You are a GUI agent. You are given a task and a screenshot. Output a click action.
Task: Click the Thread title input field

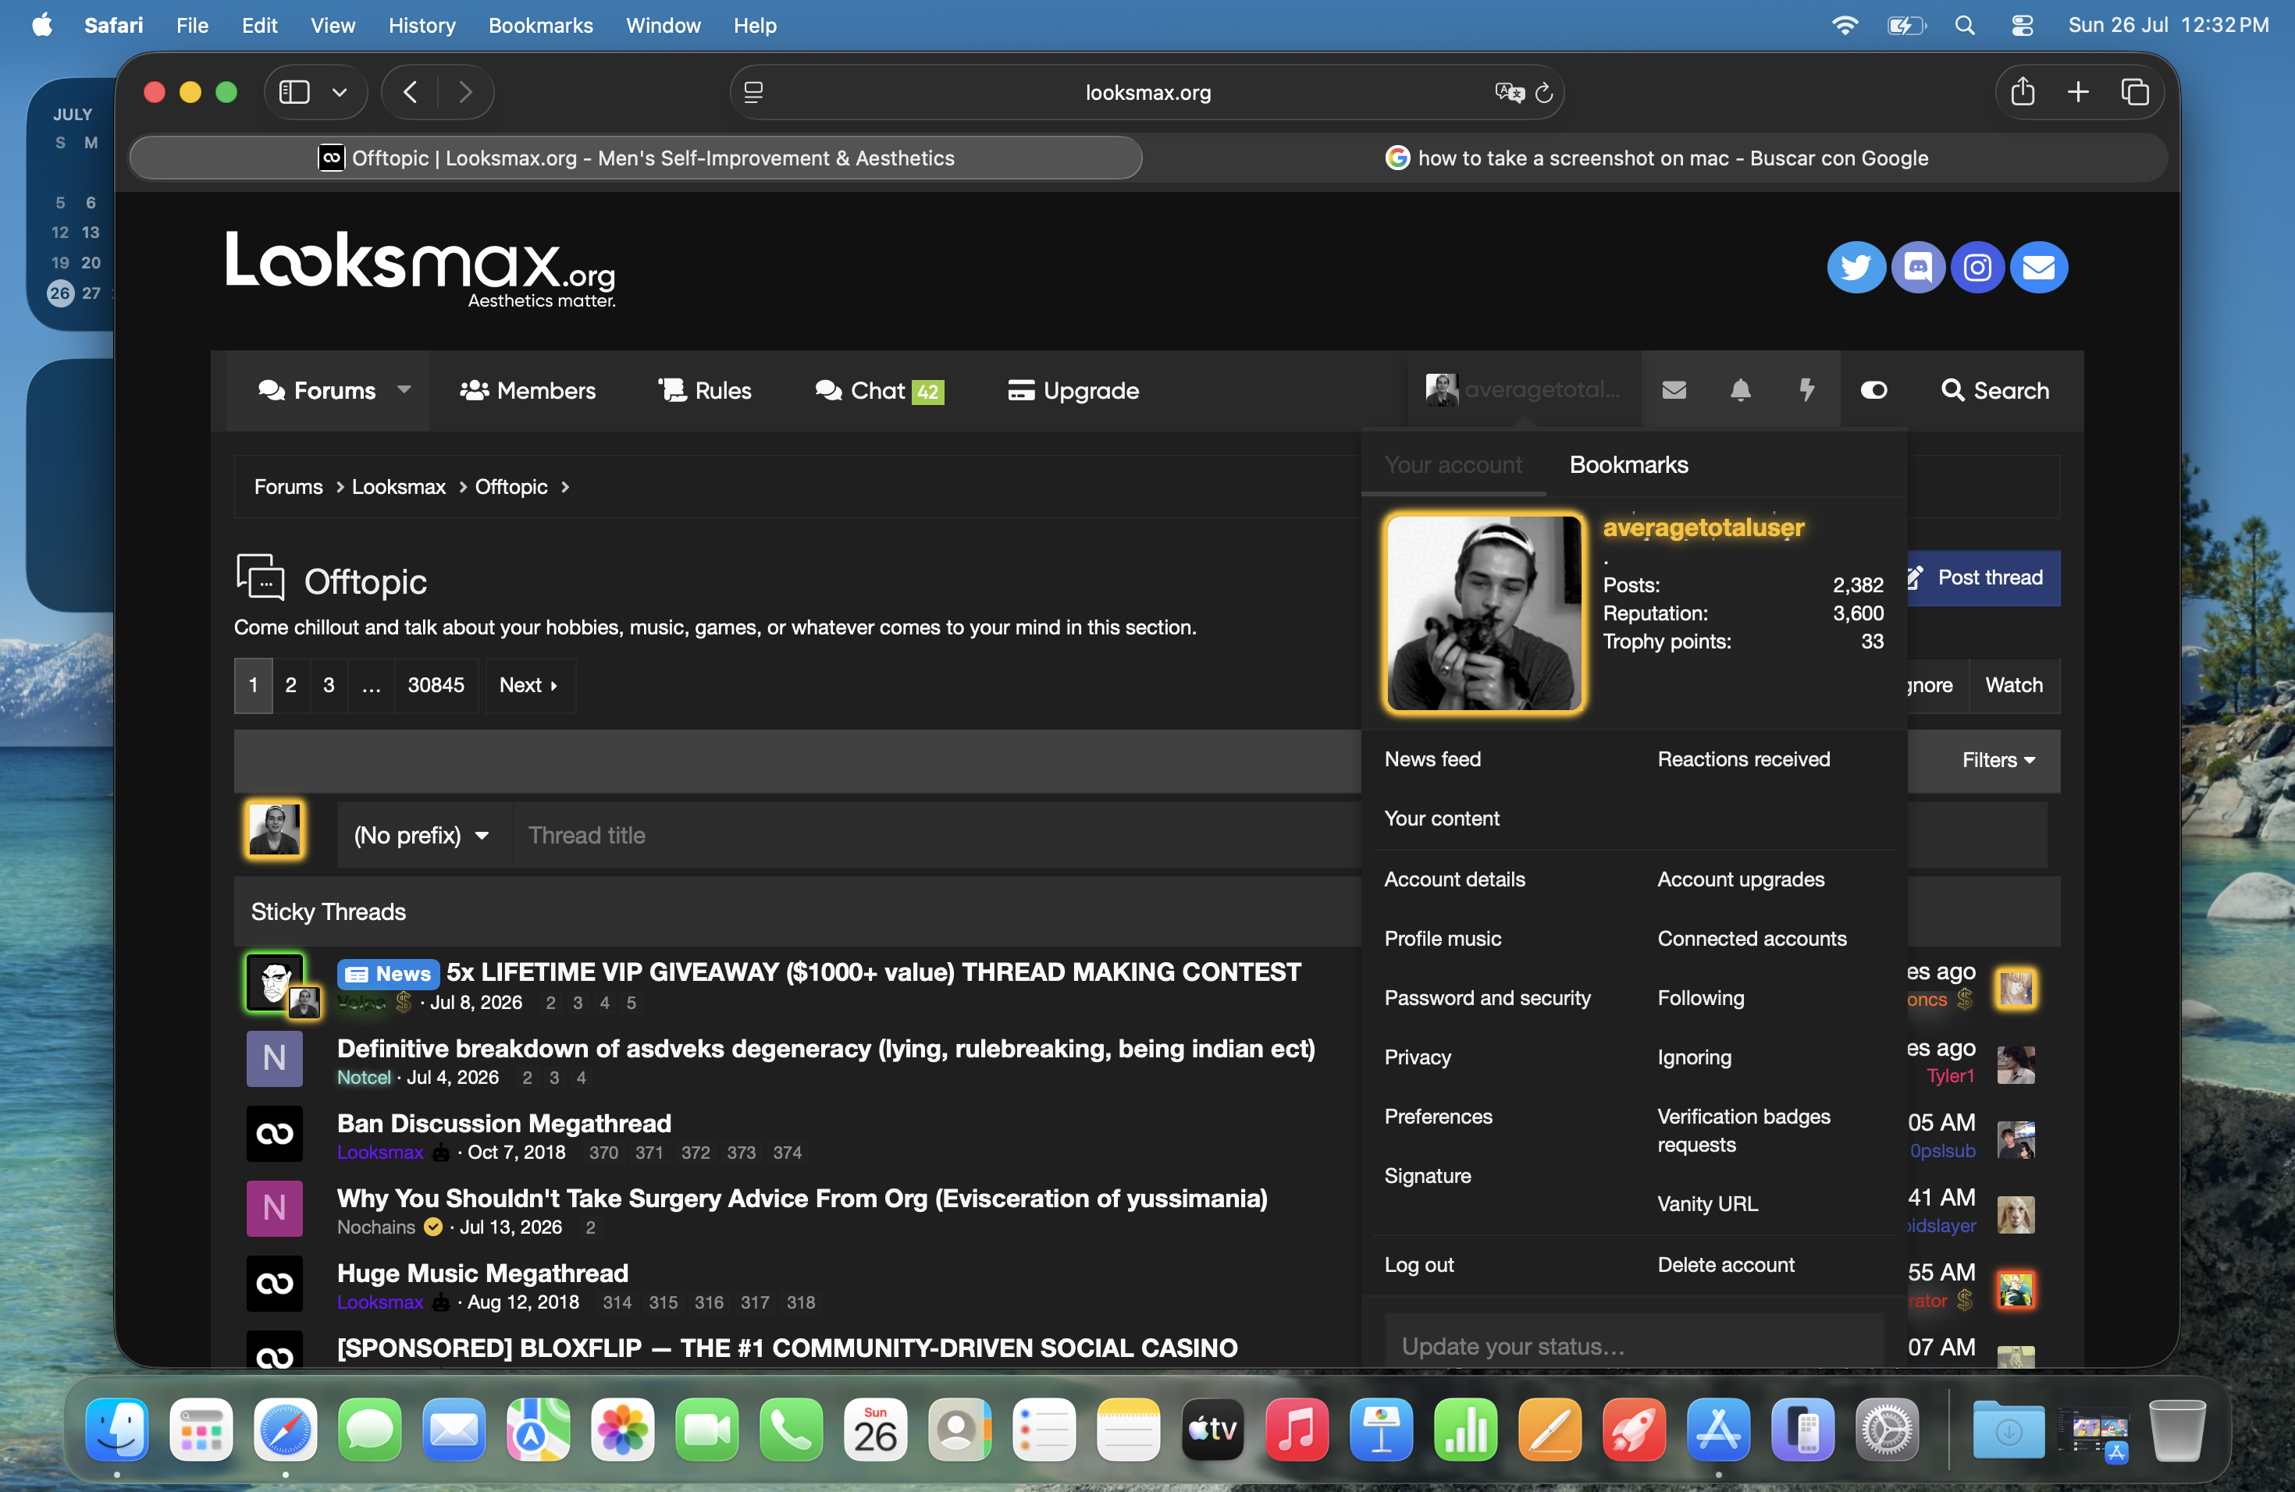tap(935, 836)
